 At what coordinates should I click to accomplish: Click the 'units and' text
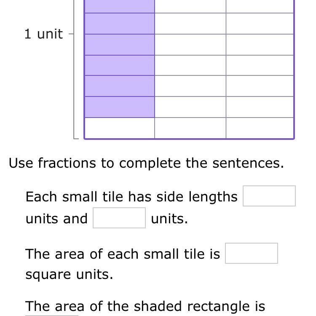point(56,219)
